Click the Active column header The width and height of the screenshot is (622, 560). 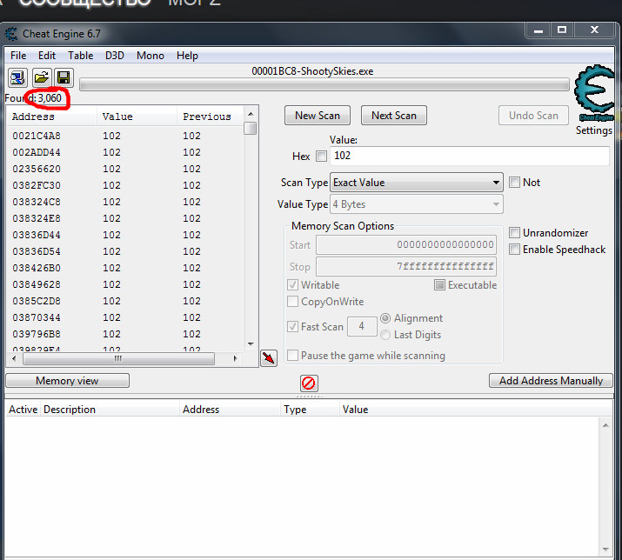[23, 410]
